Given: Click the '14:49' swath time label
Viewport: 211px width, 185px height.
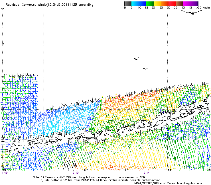Looking at the screenshot, I should [4, 173].
